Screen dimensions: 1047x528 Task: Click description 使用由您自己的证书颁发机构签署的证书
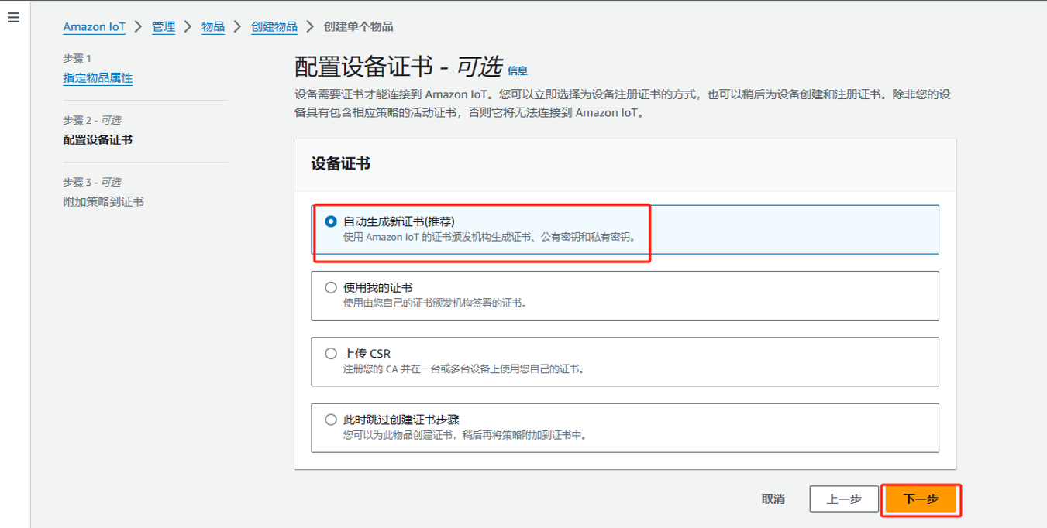pos(435,303)
